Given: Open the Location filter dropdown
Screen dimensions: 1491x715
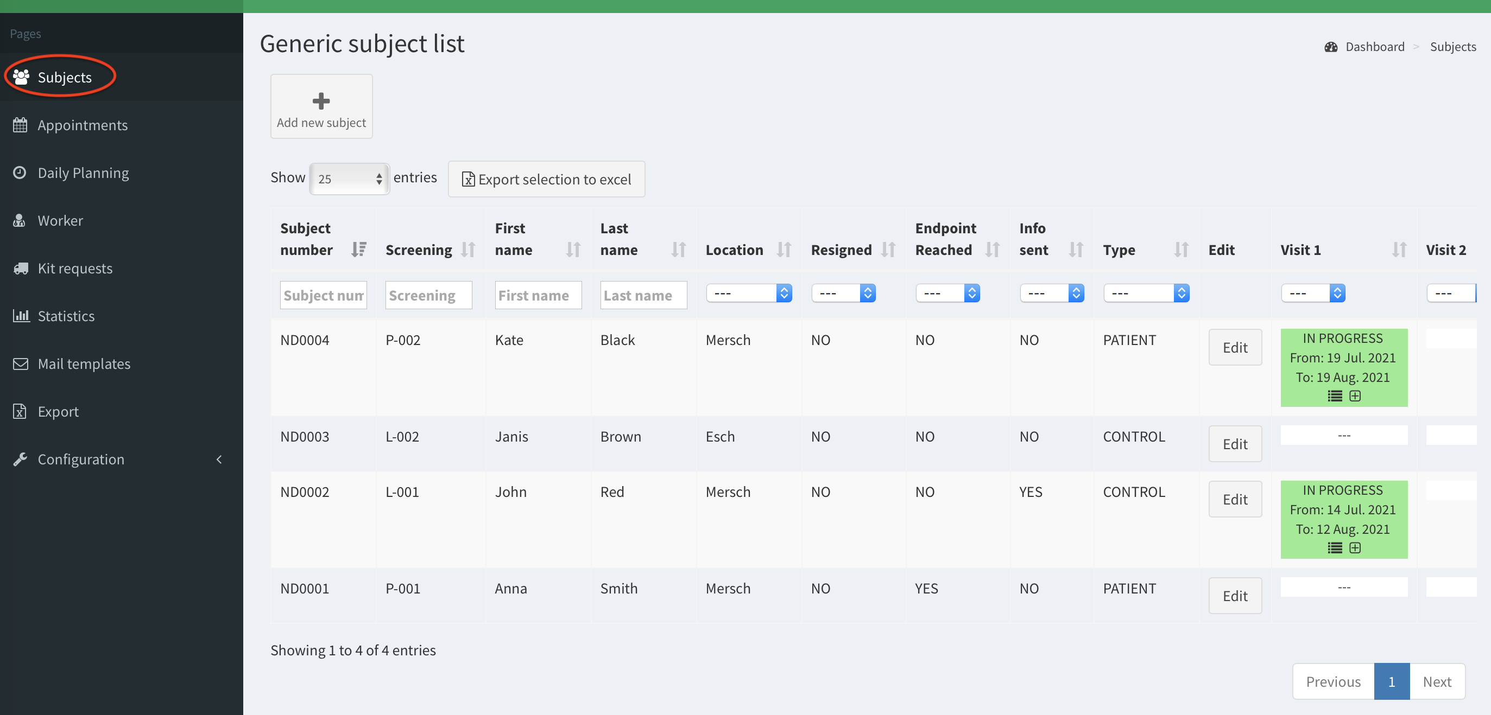Looking at the screenshot, I should point(748,293).
